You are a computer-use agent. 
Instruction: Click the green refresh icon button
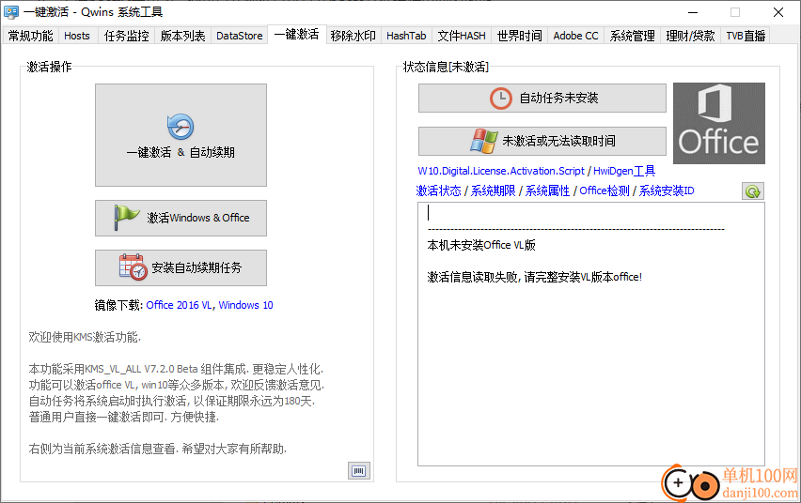752,191
